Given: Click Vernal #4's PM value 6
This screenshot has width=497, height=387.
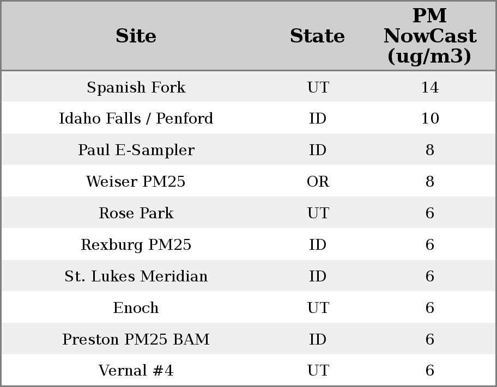Looking at the screenshot, I should (x=429, y=371).
